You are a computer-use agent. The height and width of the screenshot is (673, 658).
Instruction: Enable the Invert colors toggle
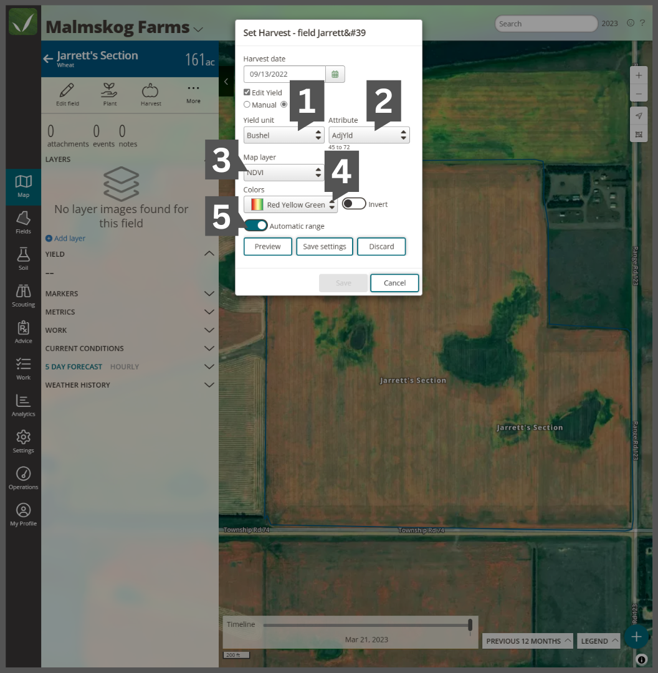coord(353,204)
